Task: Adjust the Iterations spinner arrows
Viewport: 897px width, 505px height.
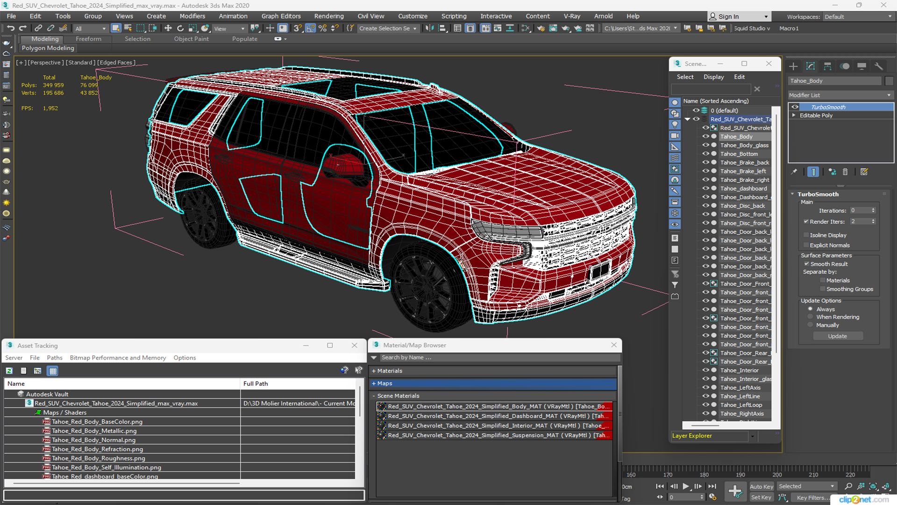Action: pyautogui.click(x=873, y=210)
